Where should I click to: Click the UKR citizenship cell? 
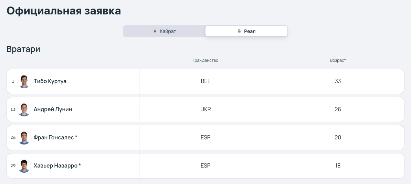205,110
